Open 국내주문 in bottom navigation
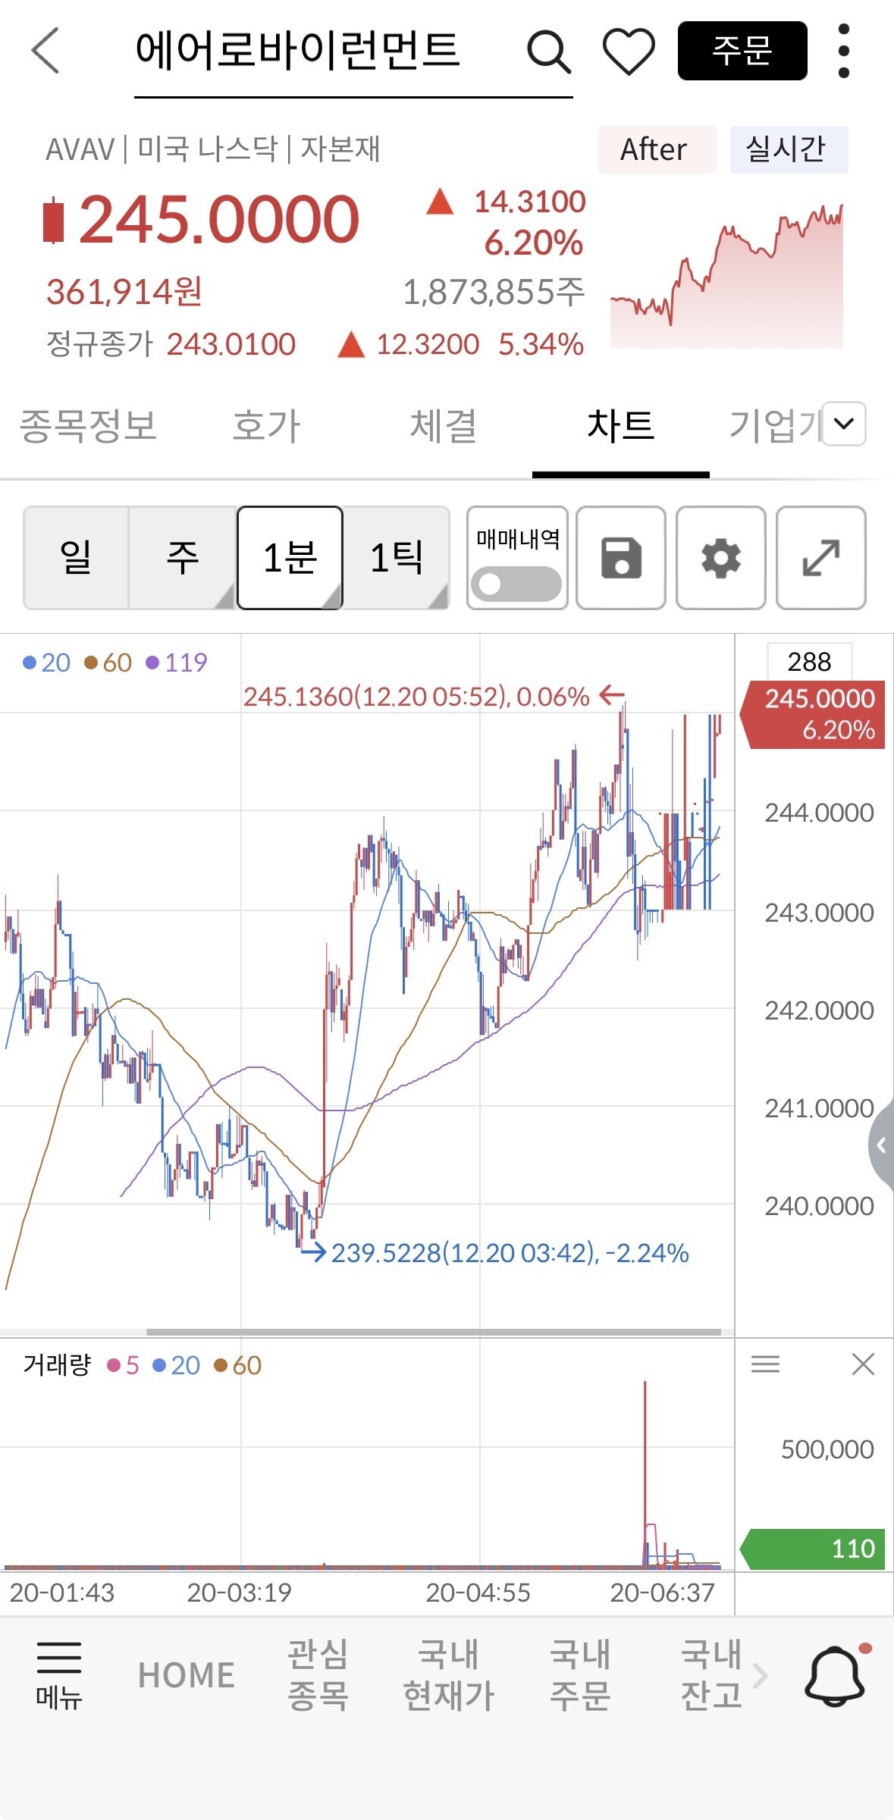The height and width of the screenshot is (1820, 894). click(x=580, y=1675)
